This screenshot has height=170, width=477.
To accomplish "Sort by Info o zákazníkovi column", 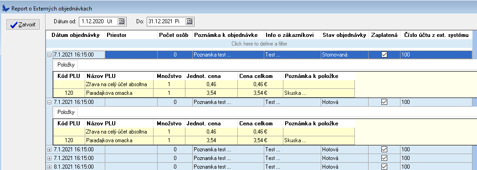I will click(x=292, y=35).
